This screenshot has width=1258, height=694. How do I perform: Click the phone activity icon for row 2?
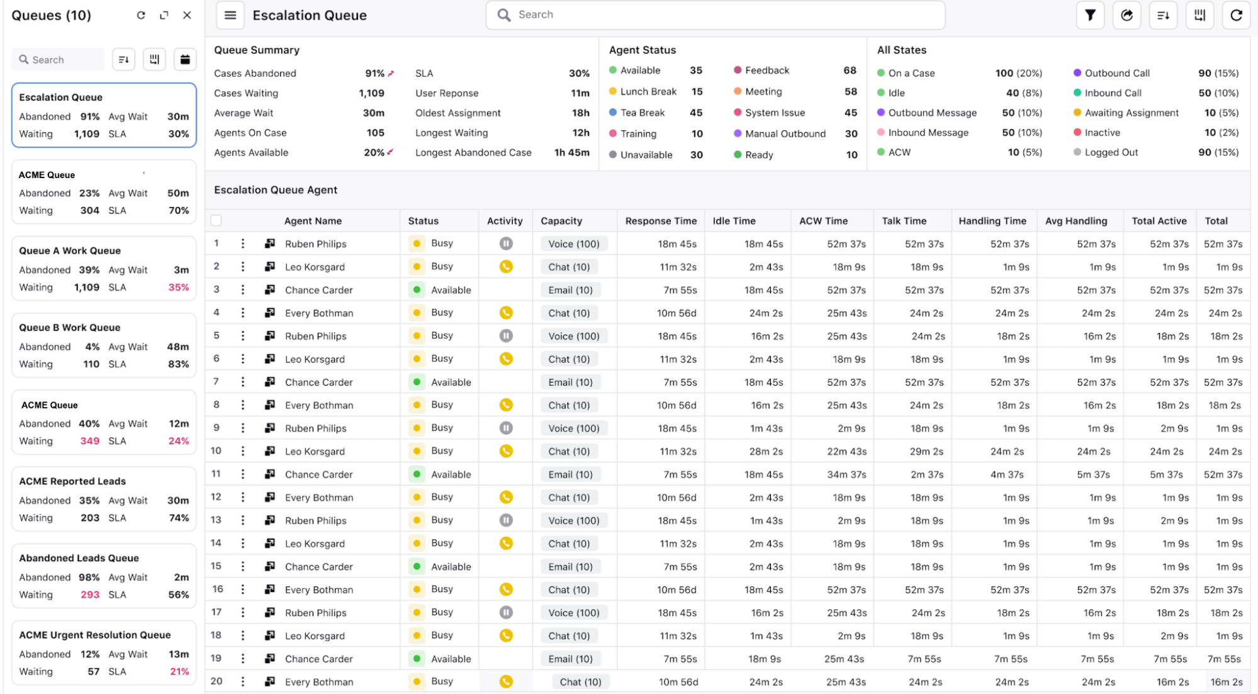(x=506, y=267)
